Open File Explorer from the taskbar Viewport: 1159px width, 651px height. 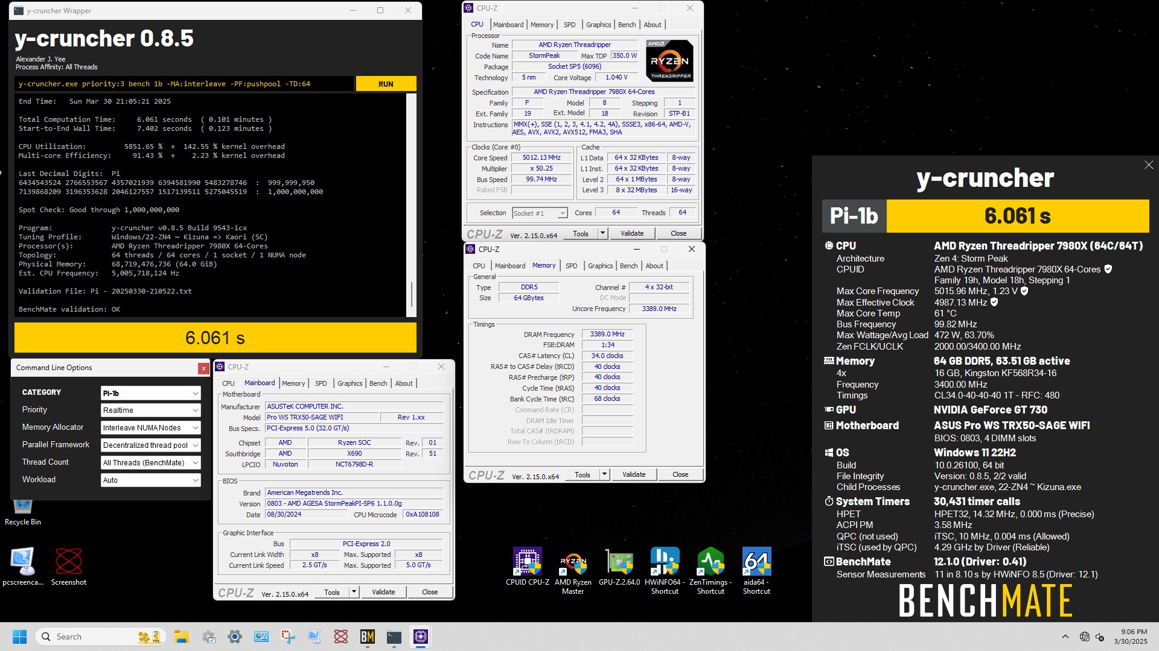tap(181, 637)
